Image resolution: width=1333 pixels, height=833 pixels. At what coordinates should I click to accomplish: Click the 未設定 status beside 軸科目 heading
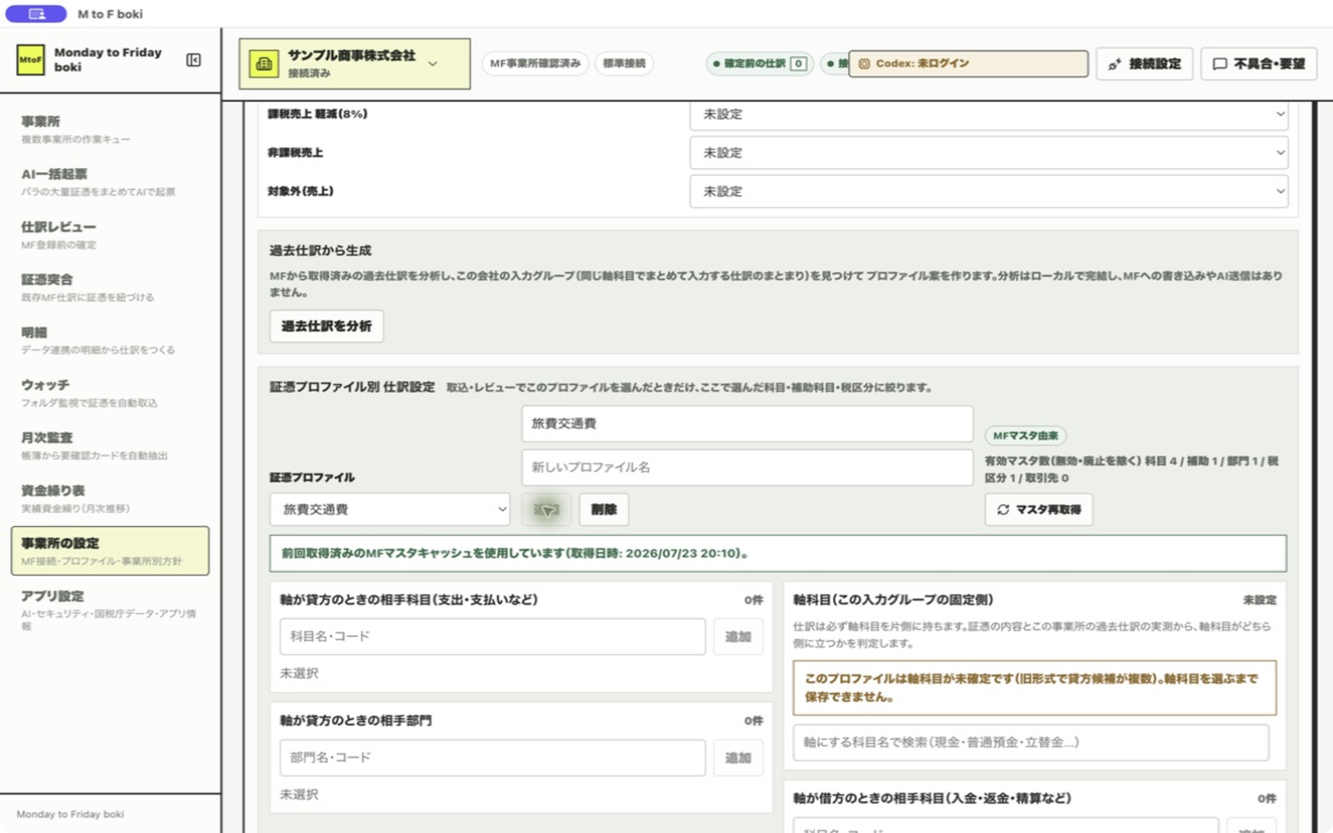1259,600
